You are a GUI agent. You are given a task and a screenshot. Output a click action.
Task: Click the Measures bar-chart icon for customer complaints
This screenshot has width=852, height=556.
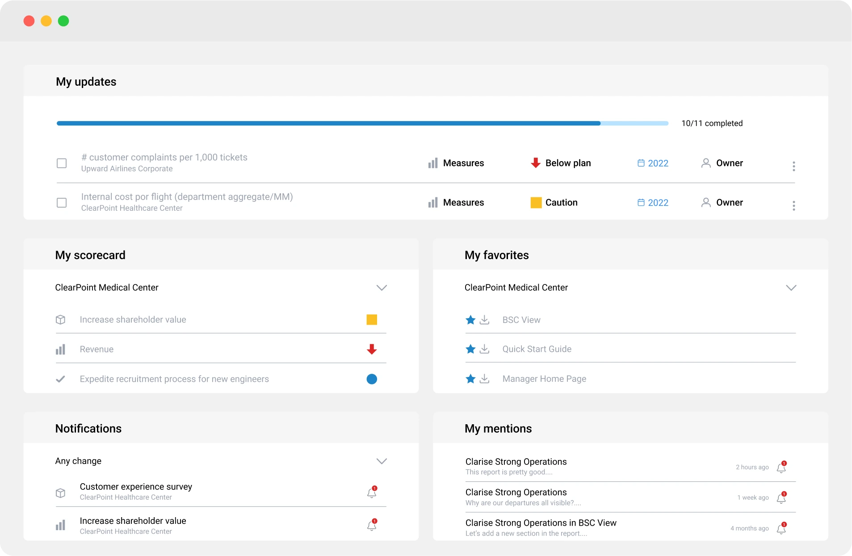[432, 163]
